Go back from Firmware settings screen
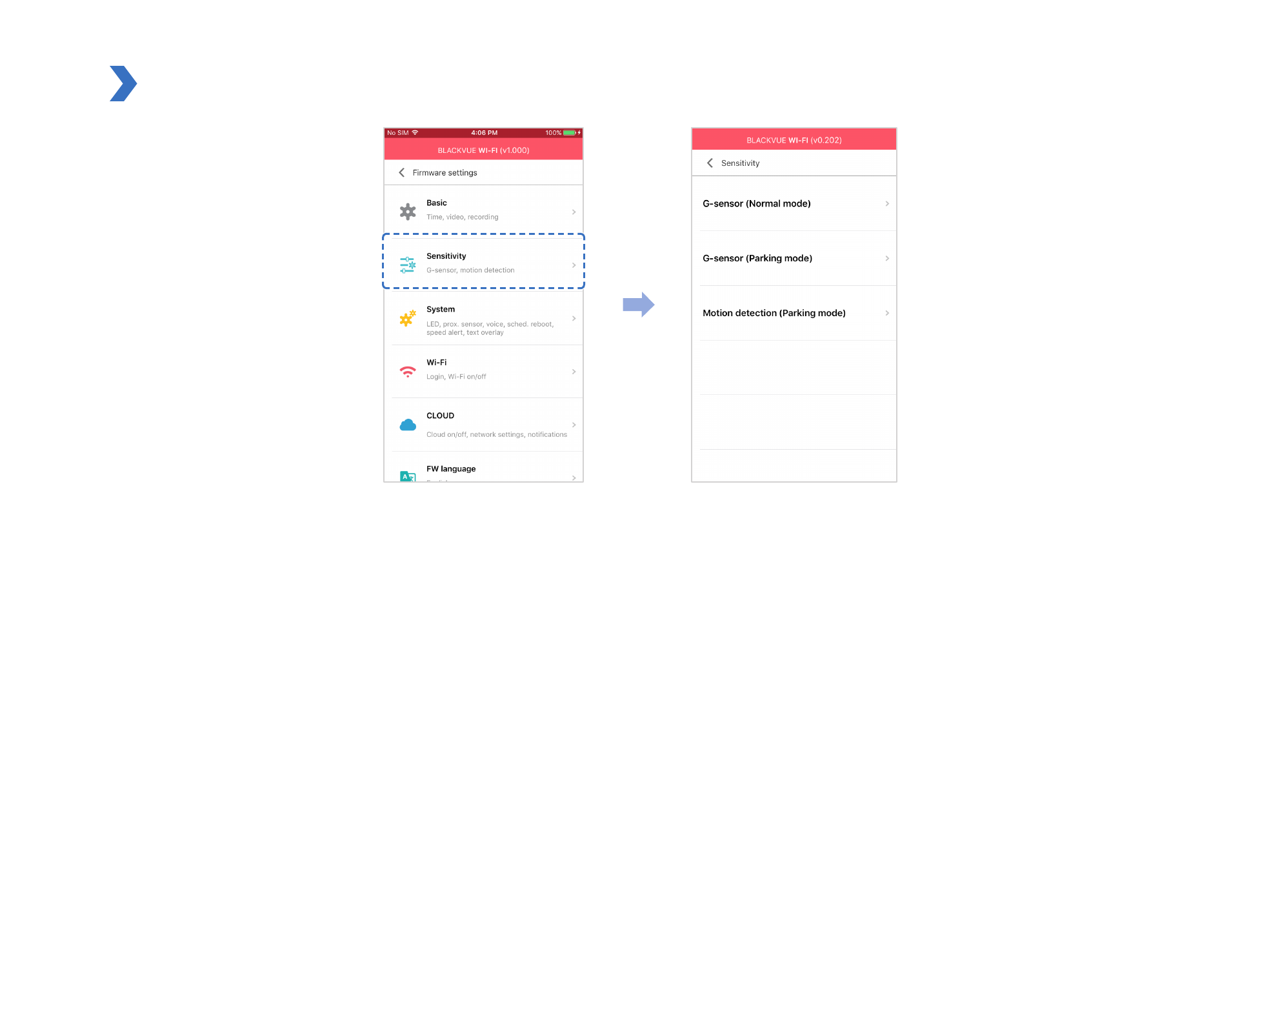The height and width of the screenshot is (1024, 1280). pyautogui.click(x=401, y=172)
